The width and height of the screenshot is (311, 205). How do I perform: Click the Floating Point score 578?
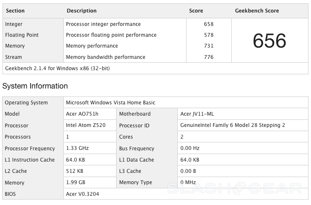208,35
